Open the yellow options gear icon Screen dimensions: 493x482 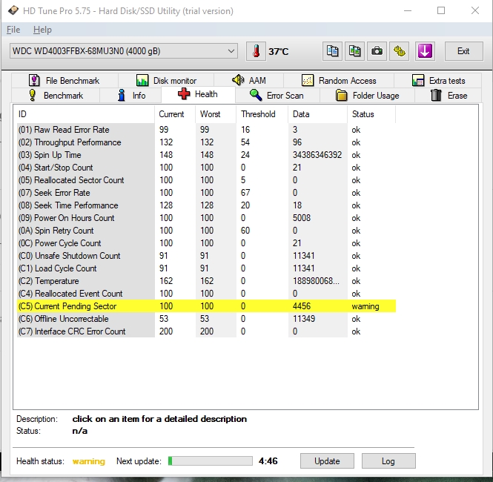point(400,51)
